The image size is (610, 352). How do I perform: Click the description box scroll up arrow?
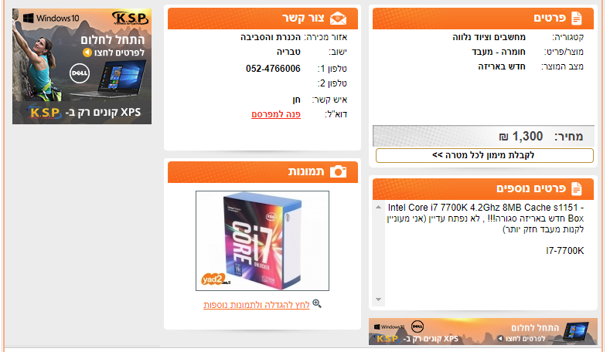(378, 208)
